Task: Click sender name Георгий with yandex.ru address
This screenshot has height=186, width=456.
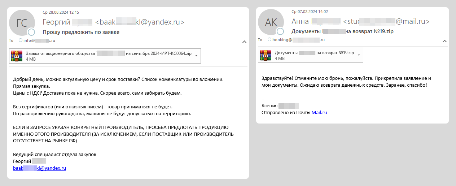Action: (x=113, y=22)
